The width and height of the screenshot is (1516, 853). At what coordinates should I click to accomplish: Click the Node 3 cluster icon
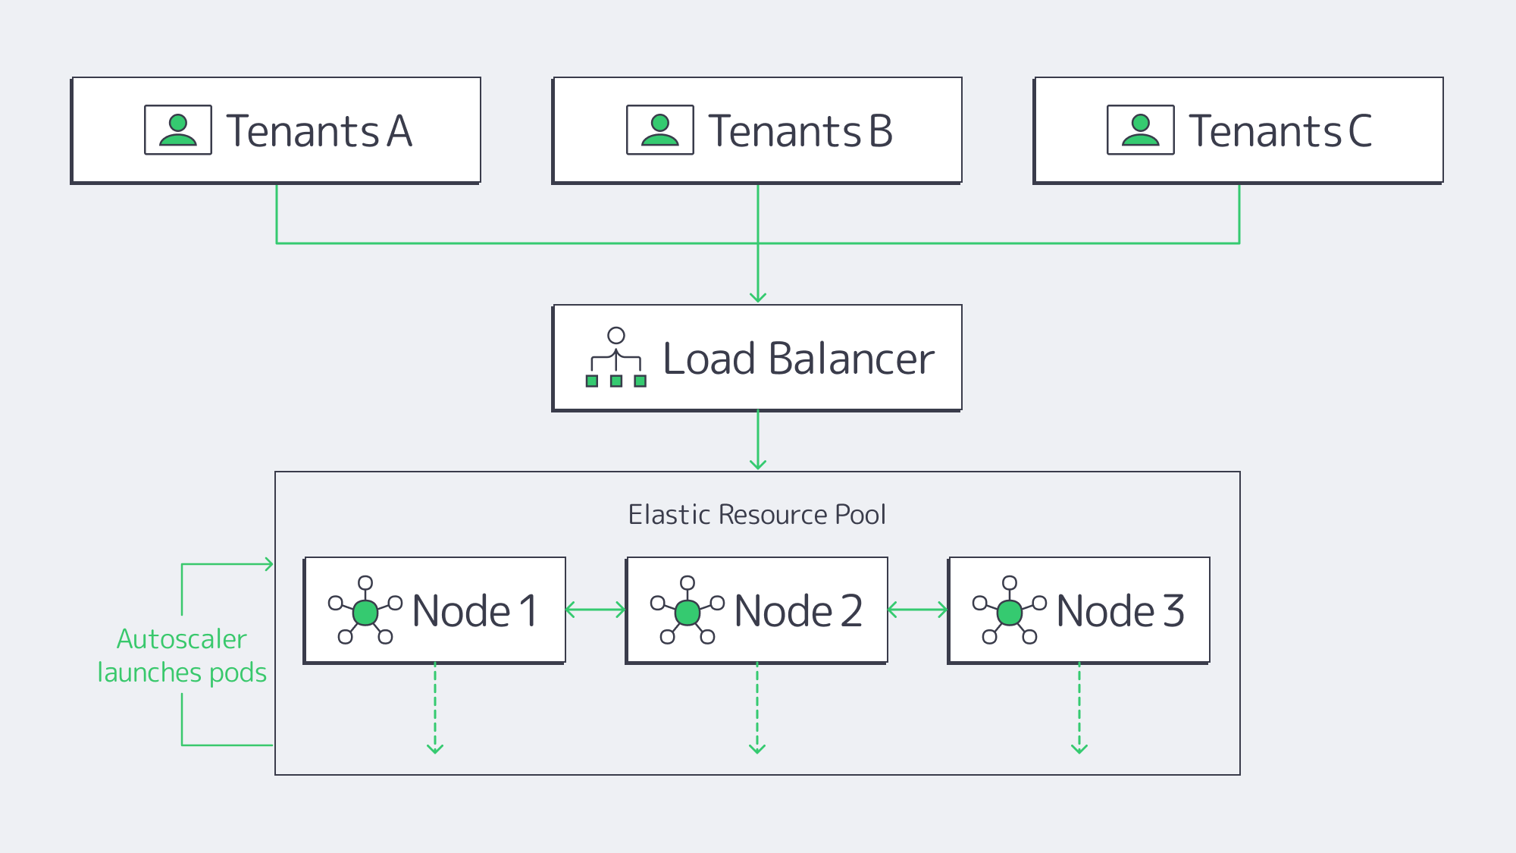tap(1010, 610)
